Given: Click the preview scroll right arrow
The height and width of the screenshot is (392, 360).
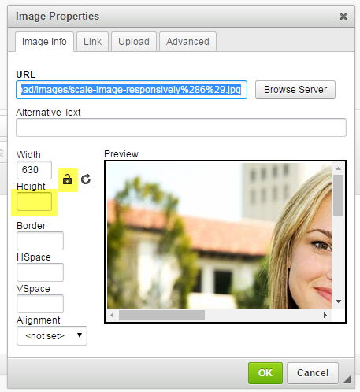Looking at the screenshot, I should [x=325, y=315].
